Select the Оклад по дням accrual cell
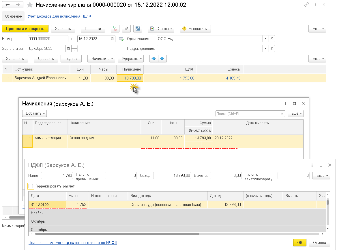 coord(104,141)
